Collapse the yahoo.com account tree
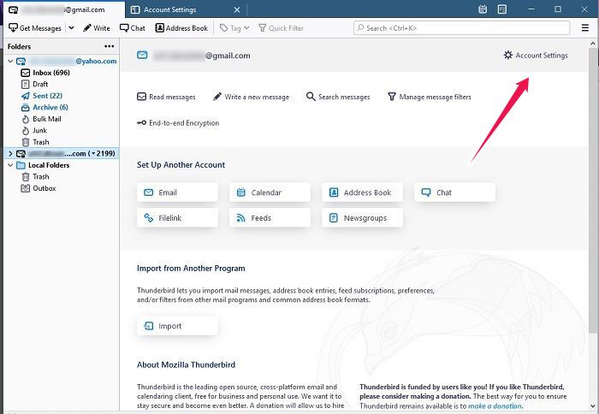Viewport: 599px width, 414px height. click(10, 61)
